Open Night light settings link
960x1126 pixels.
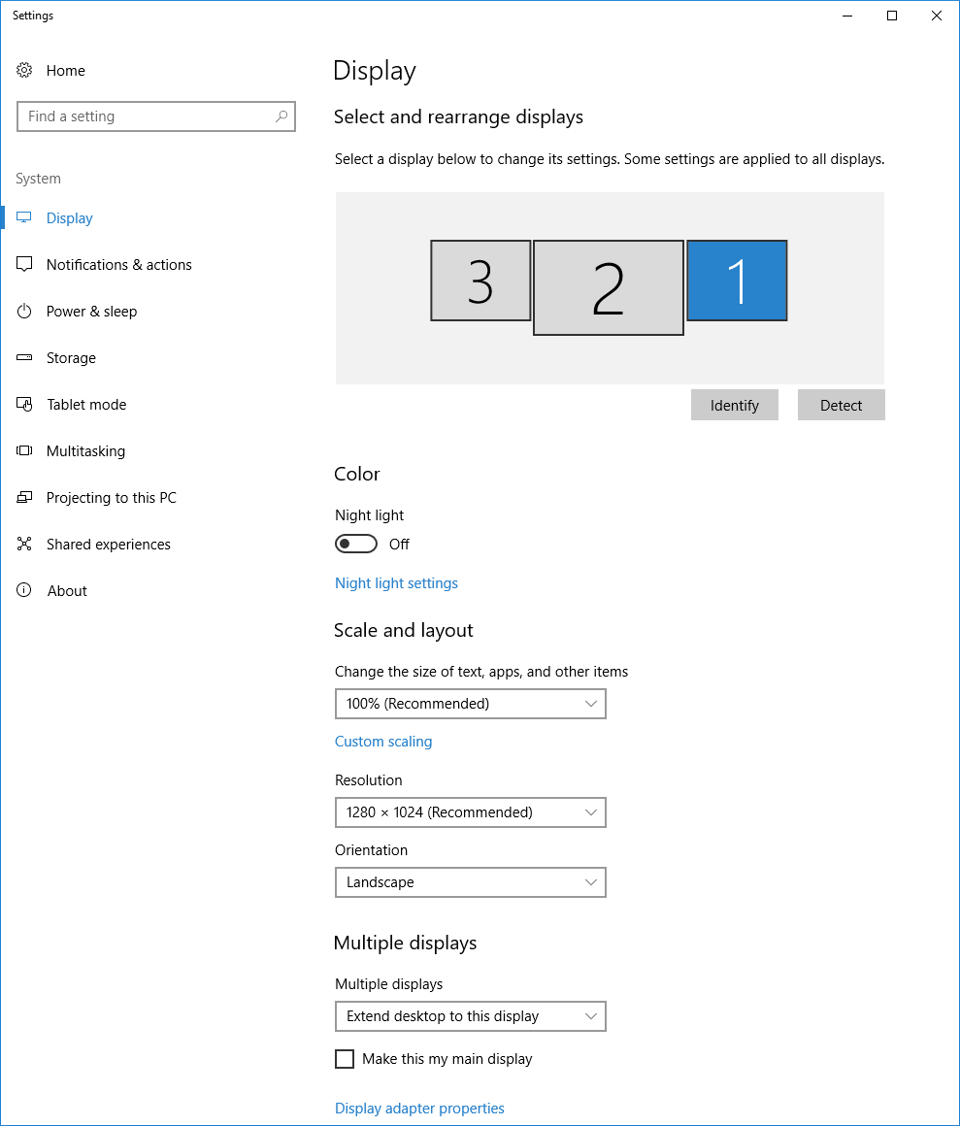point(396,583)
